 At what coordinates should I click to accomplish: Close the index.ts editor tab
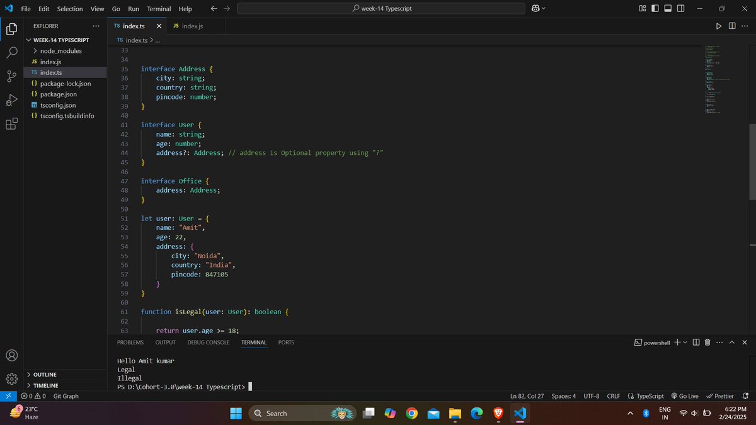coord(159,26)
